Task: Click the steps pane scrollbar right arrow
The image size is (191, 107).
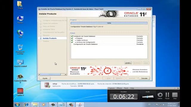Action: click(x=66, y=74)
